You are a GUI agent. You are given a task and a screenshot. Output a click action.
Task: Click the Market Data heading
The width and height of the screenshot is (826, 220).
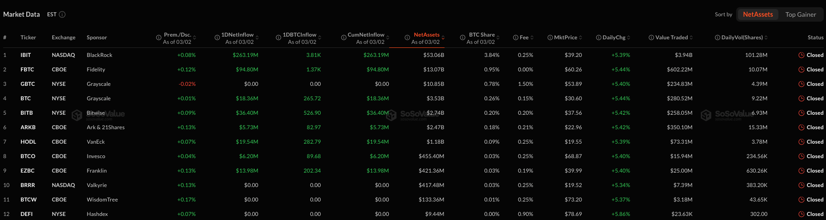[21, 14]
